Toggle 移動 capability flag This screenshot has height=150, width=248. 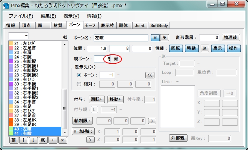[x=192, y=48]
